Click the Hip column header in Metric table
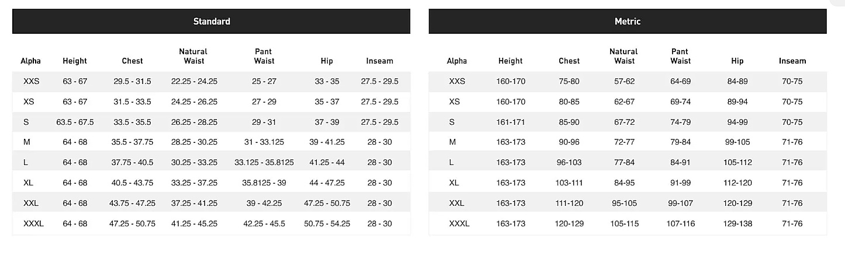Screen dimensions: 845x259 737,61
